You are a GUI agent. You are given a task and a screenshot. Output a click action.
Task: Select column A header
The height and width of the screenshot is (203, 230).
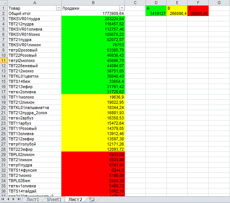(34, 3)
